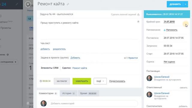The width and height of the screenshot is (192, 108).
Task: Switch to the История tab
Action: pos(68,93)
